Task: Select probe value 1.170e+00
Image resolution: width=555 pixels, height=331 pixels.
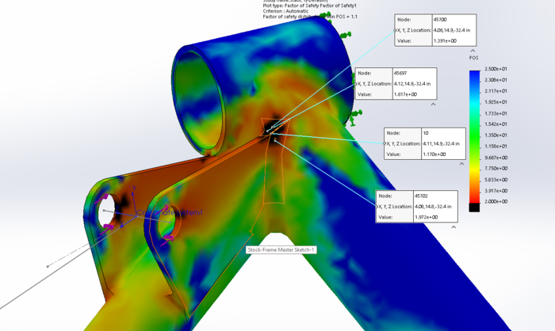Action: 434,154
